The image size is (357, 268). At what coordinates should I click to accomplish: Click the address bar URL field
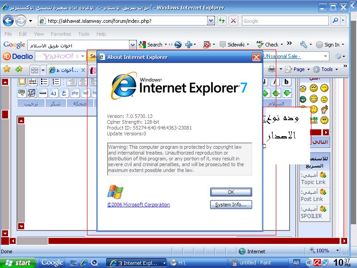(x=123, y=21)
